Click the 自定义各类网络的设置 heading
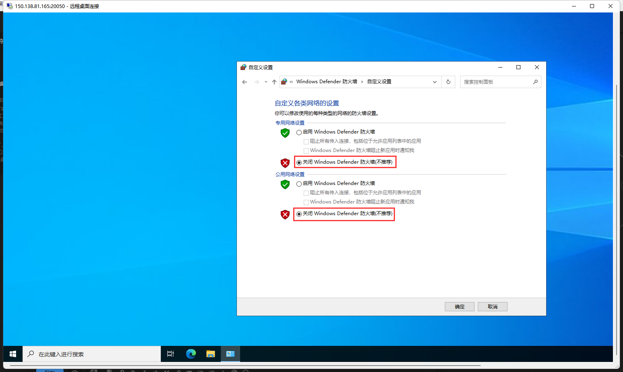This screenshot has width=623, height=372. tap(307, 103)
